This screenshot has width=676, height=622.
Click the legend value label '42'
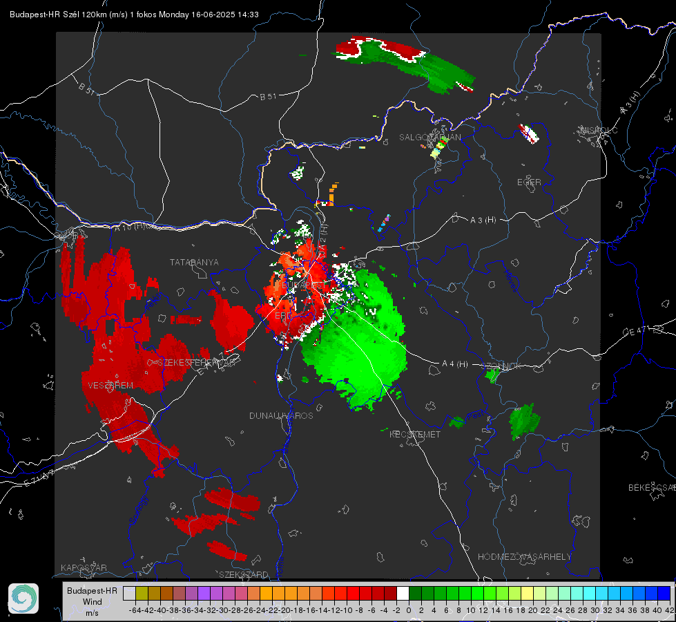pyautogui.click(x=670, y=610)
